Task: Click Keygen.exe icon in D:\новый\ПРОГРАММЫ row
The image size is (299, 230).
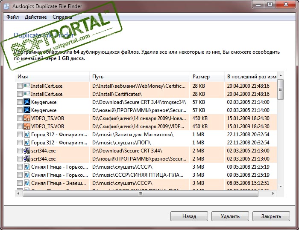Action: (27, 110)
